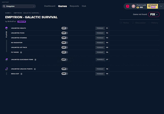Click the Game not found status text
The image size is (164, 114).
click(140, 15)
